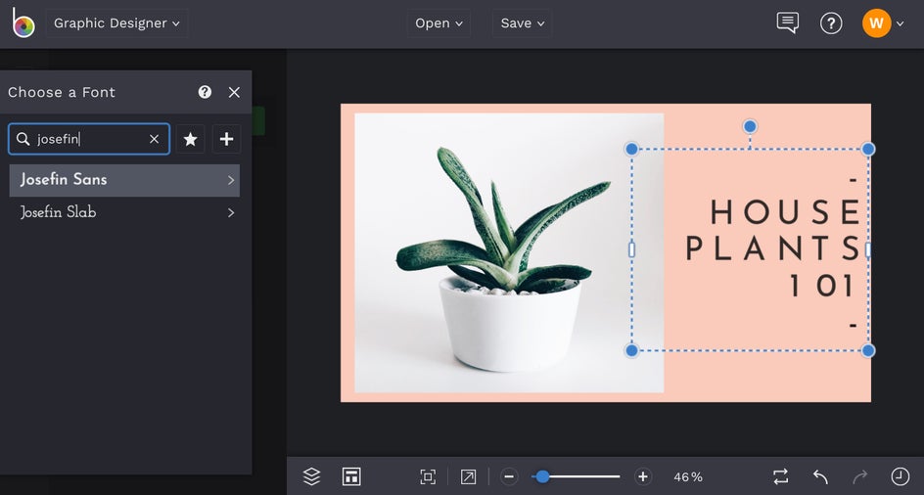Click the repeat/swap arrows icon
This screenshot has height=495, width=924.
click(x=780, y=476)
